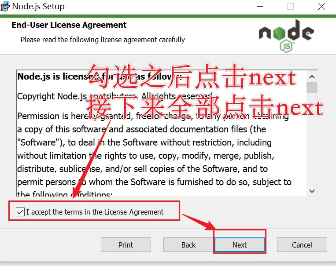Click the greyed-out maximize window icon

coord(290,7)
